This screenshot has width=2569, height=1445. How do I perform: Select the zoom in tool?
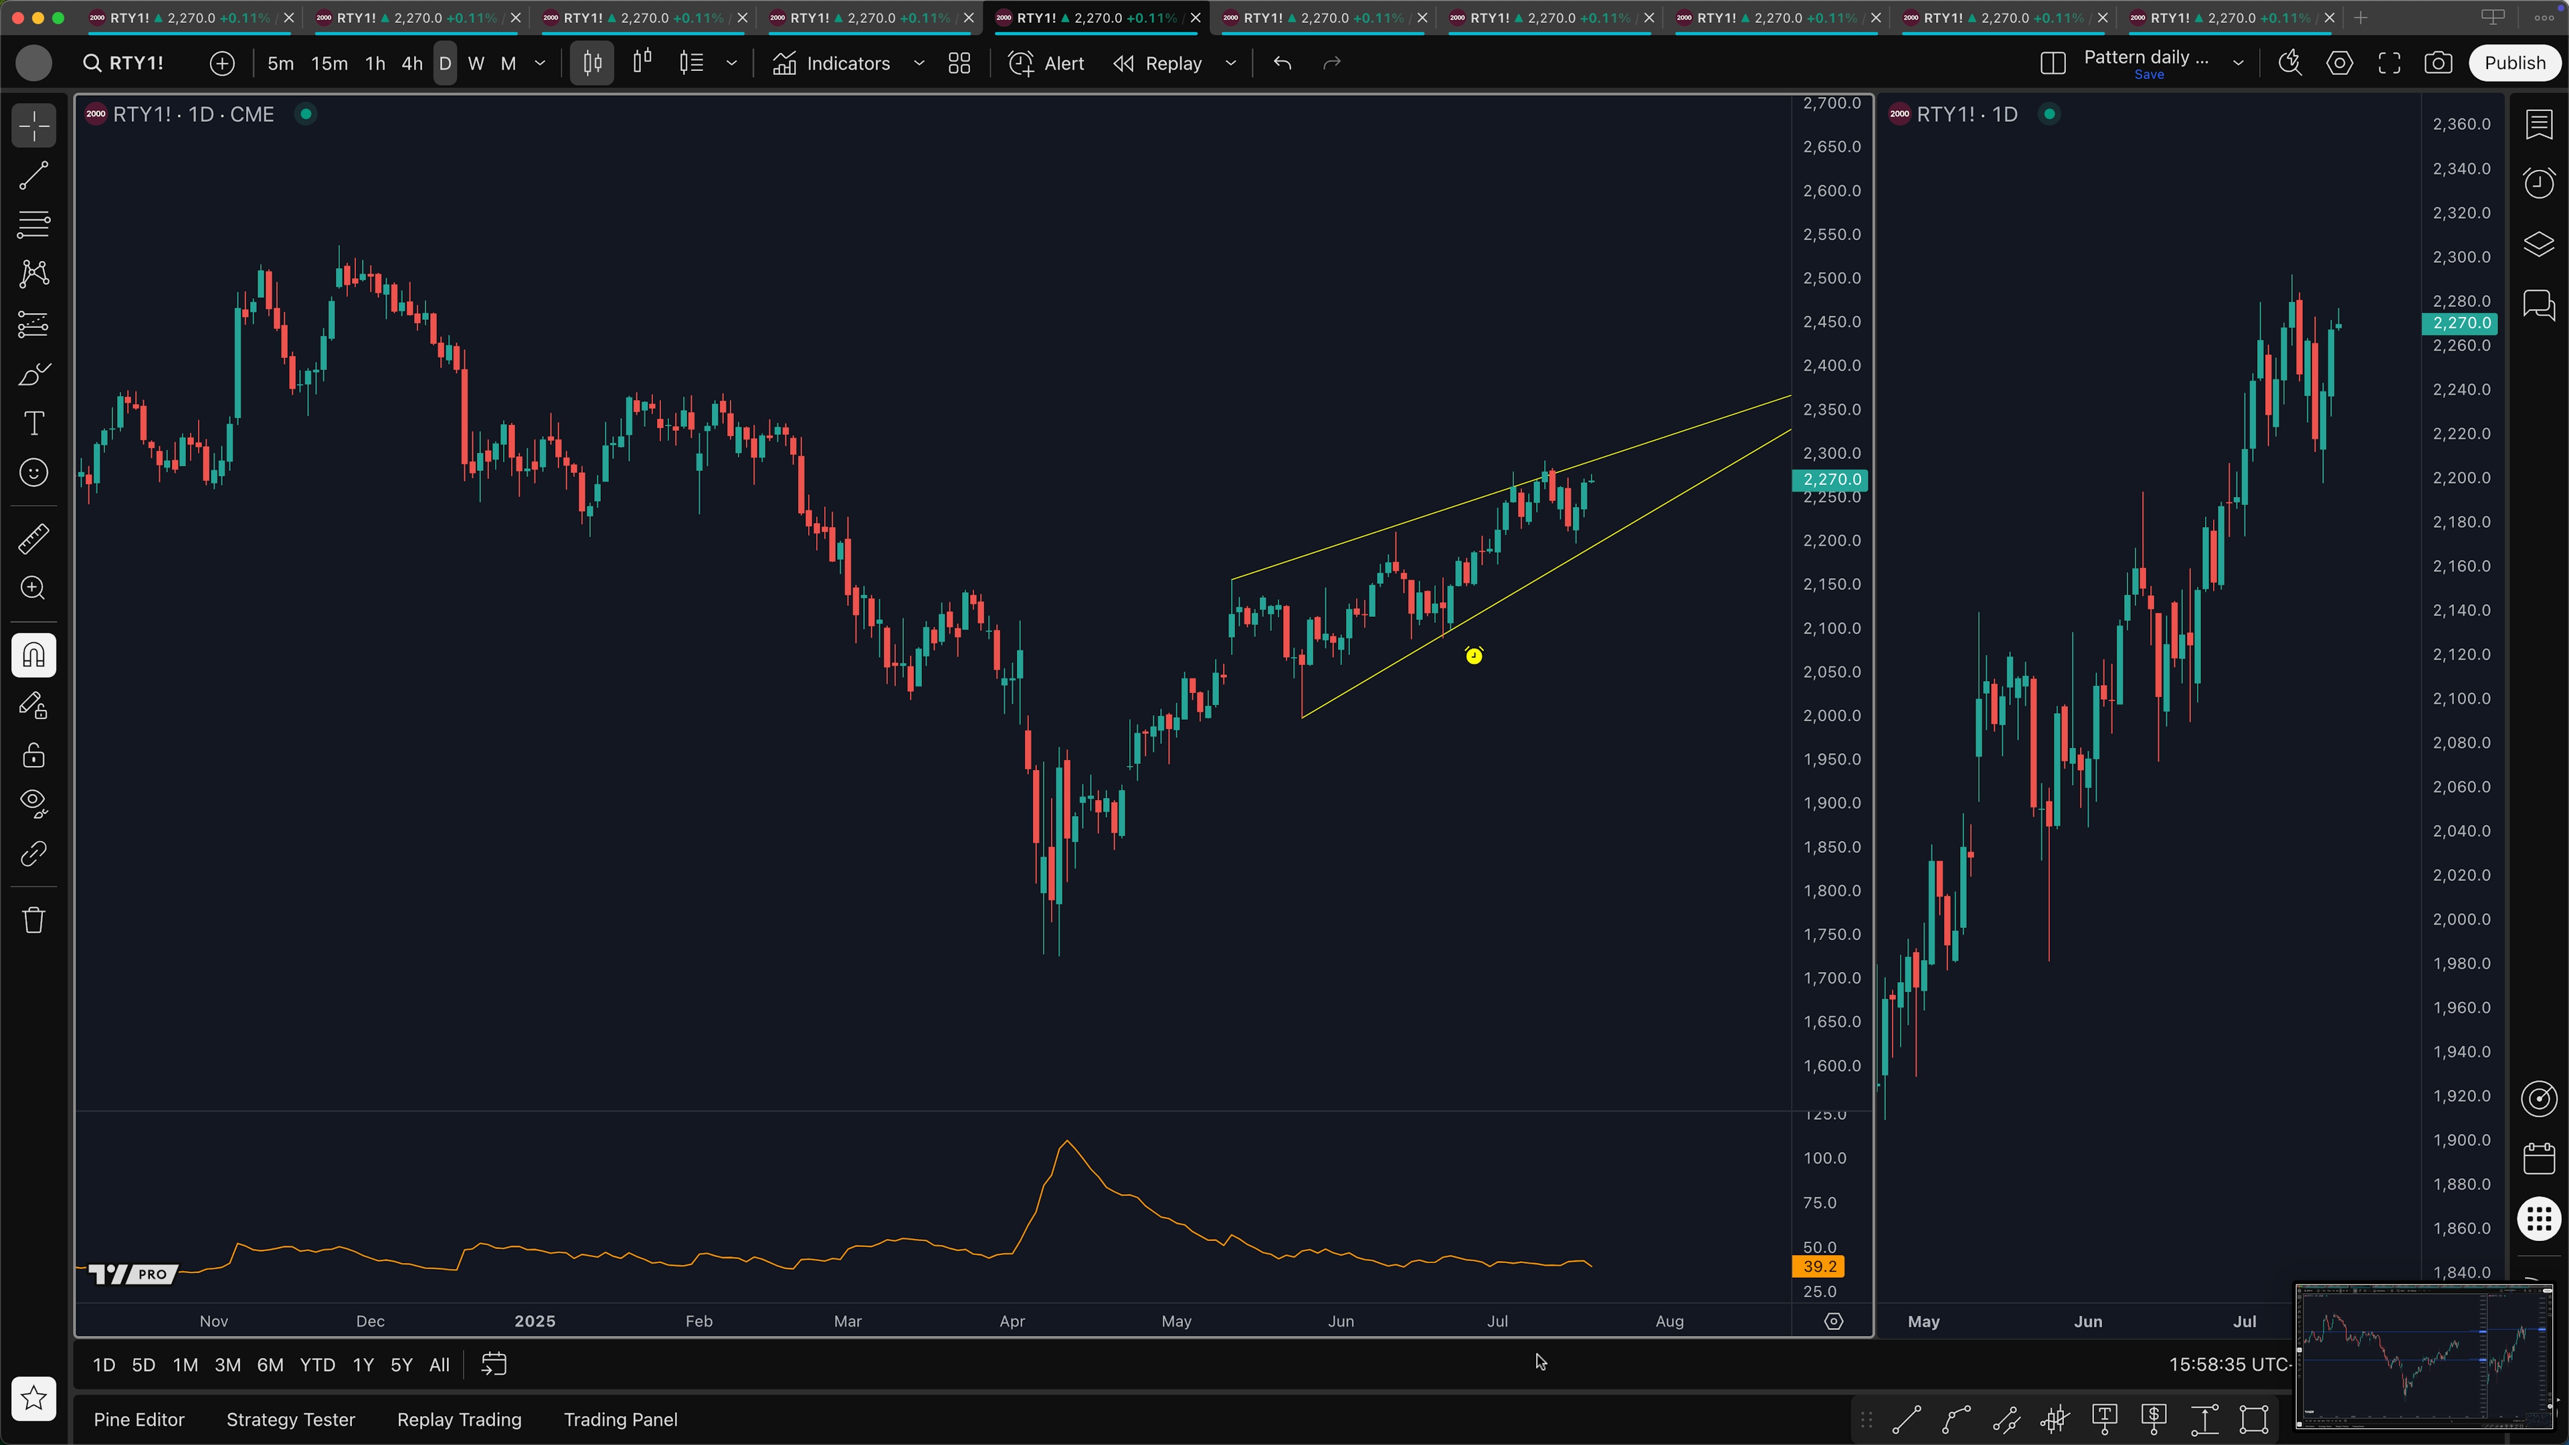pos(34,589)
